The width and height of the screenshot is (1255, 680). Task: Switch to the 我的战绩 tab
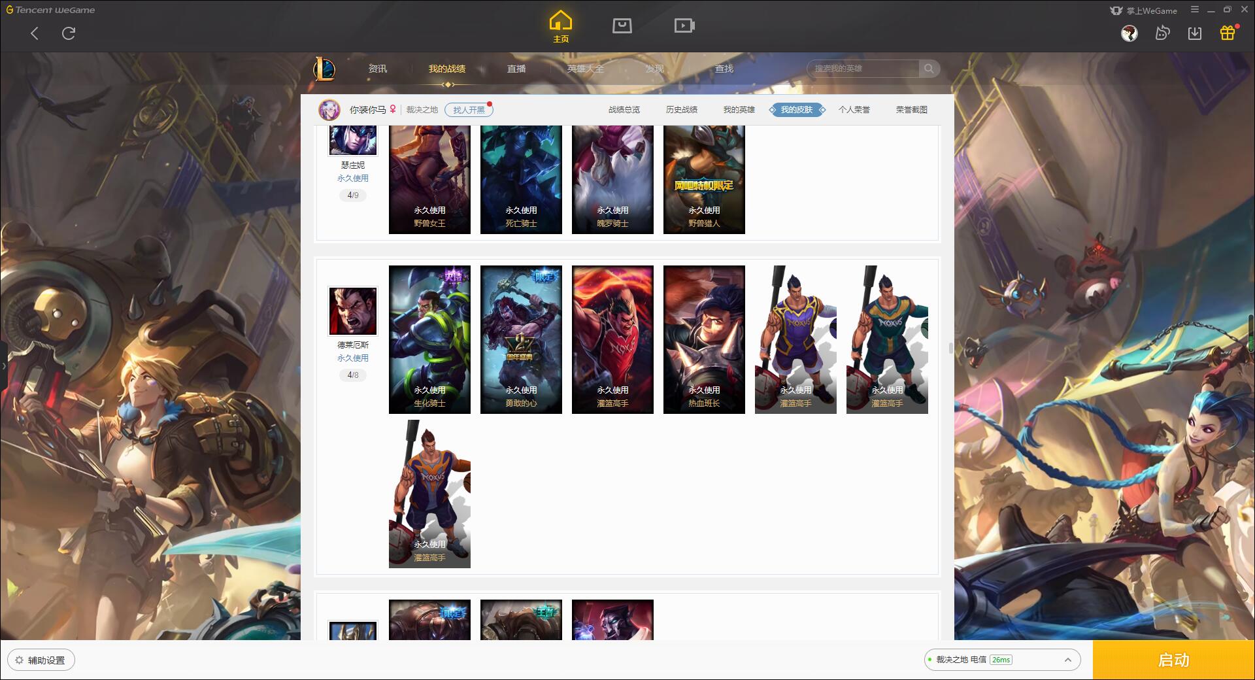point(447,69)
